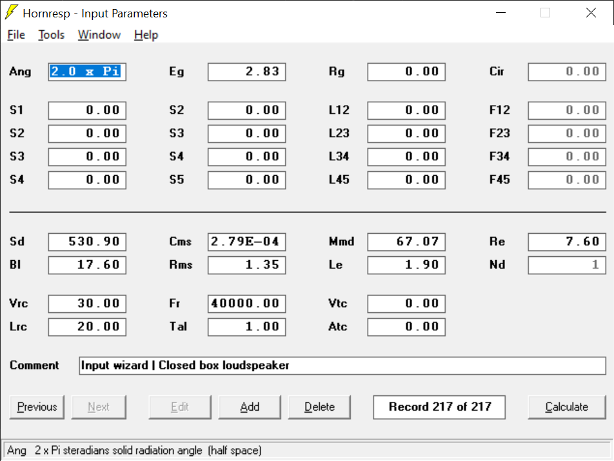Click the F45 input field
The height and width of the screenshot is (461, 614).
(x=567, y=180)
